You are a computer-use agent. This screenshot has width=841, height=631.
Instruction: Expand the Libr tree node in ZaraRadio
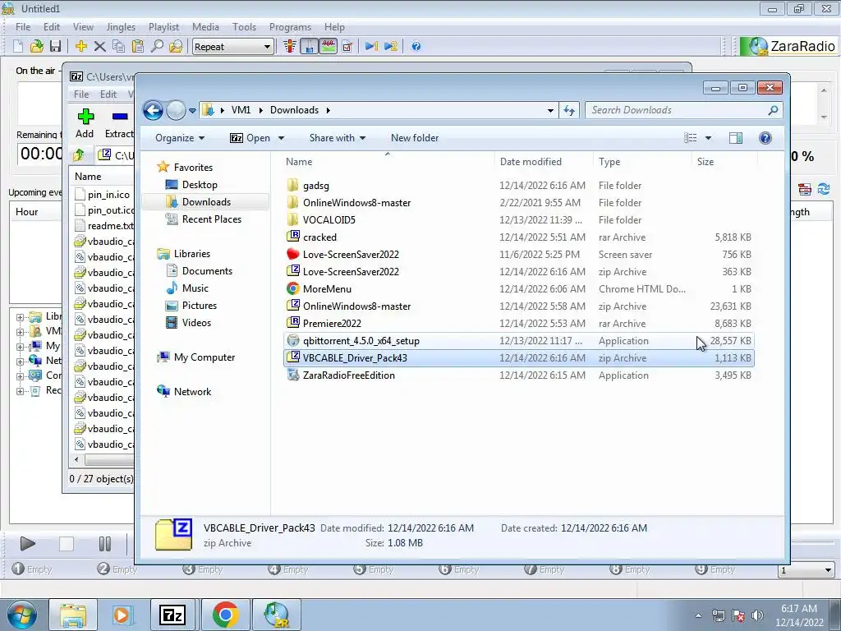pos(20,317)
